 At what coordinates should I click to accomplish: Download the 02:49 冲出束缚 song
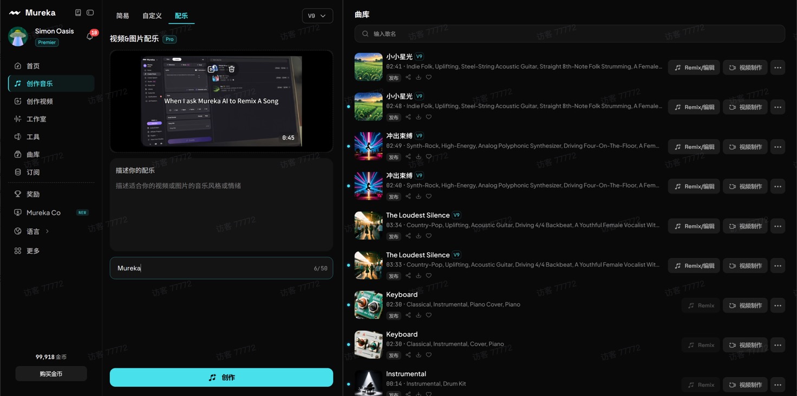pyautogui.click(x=419, y=157)
